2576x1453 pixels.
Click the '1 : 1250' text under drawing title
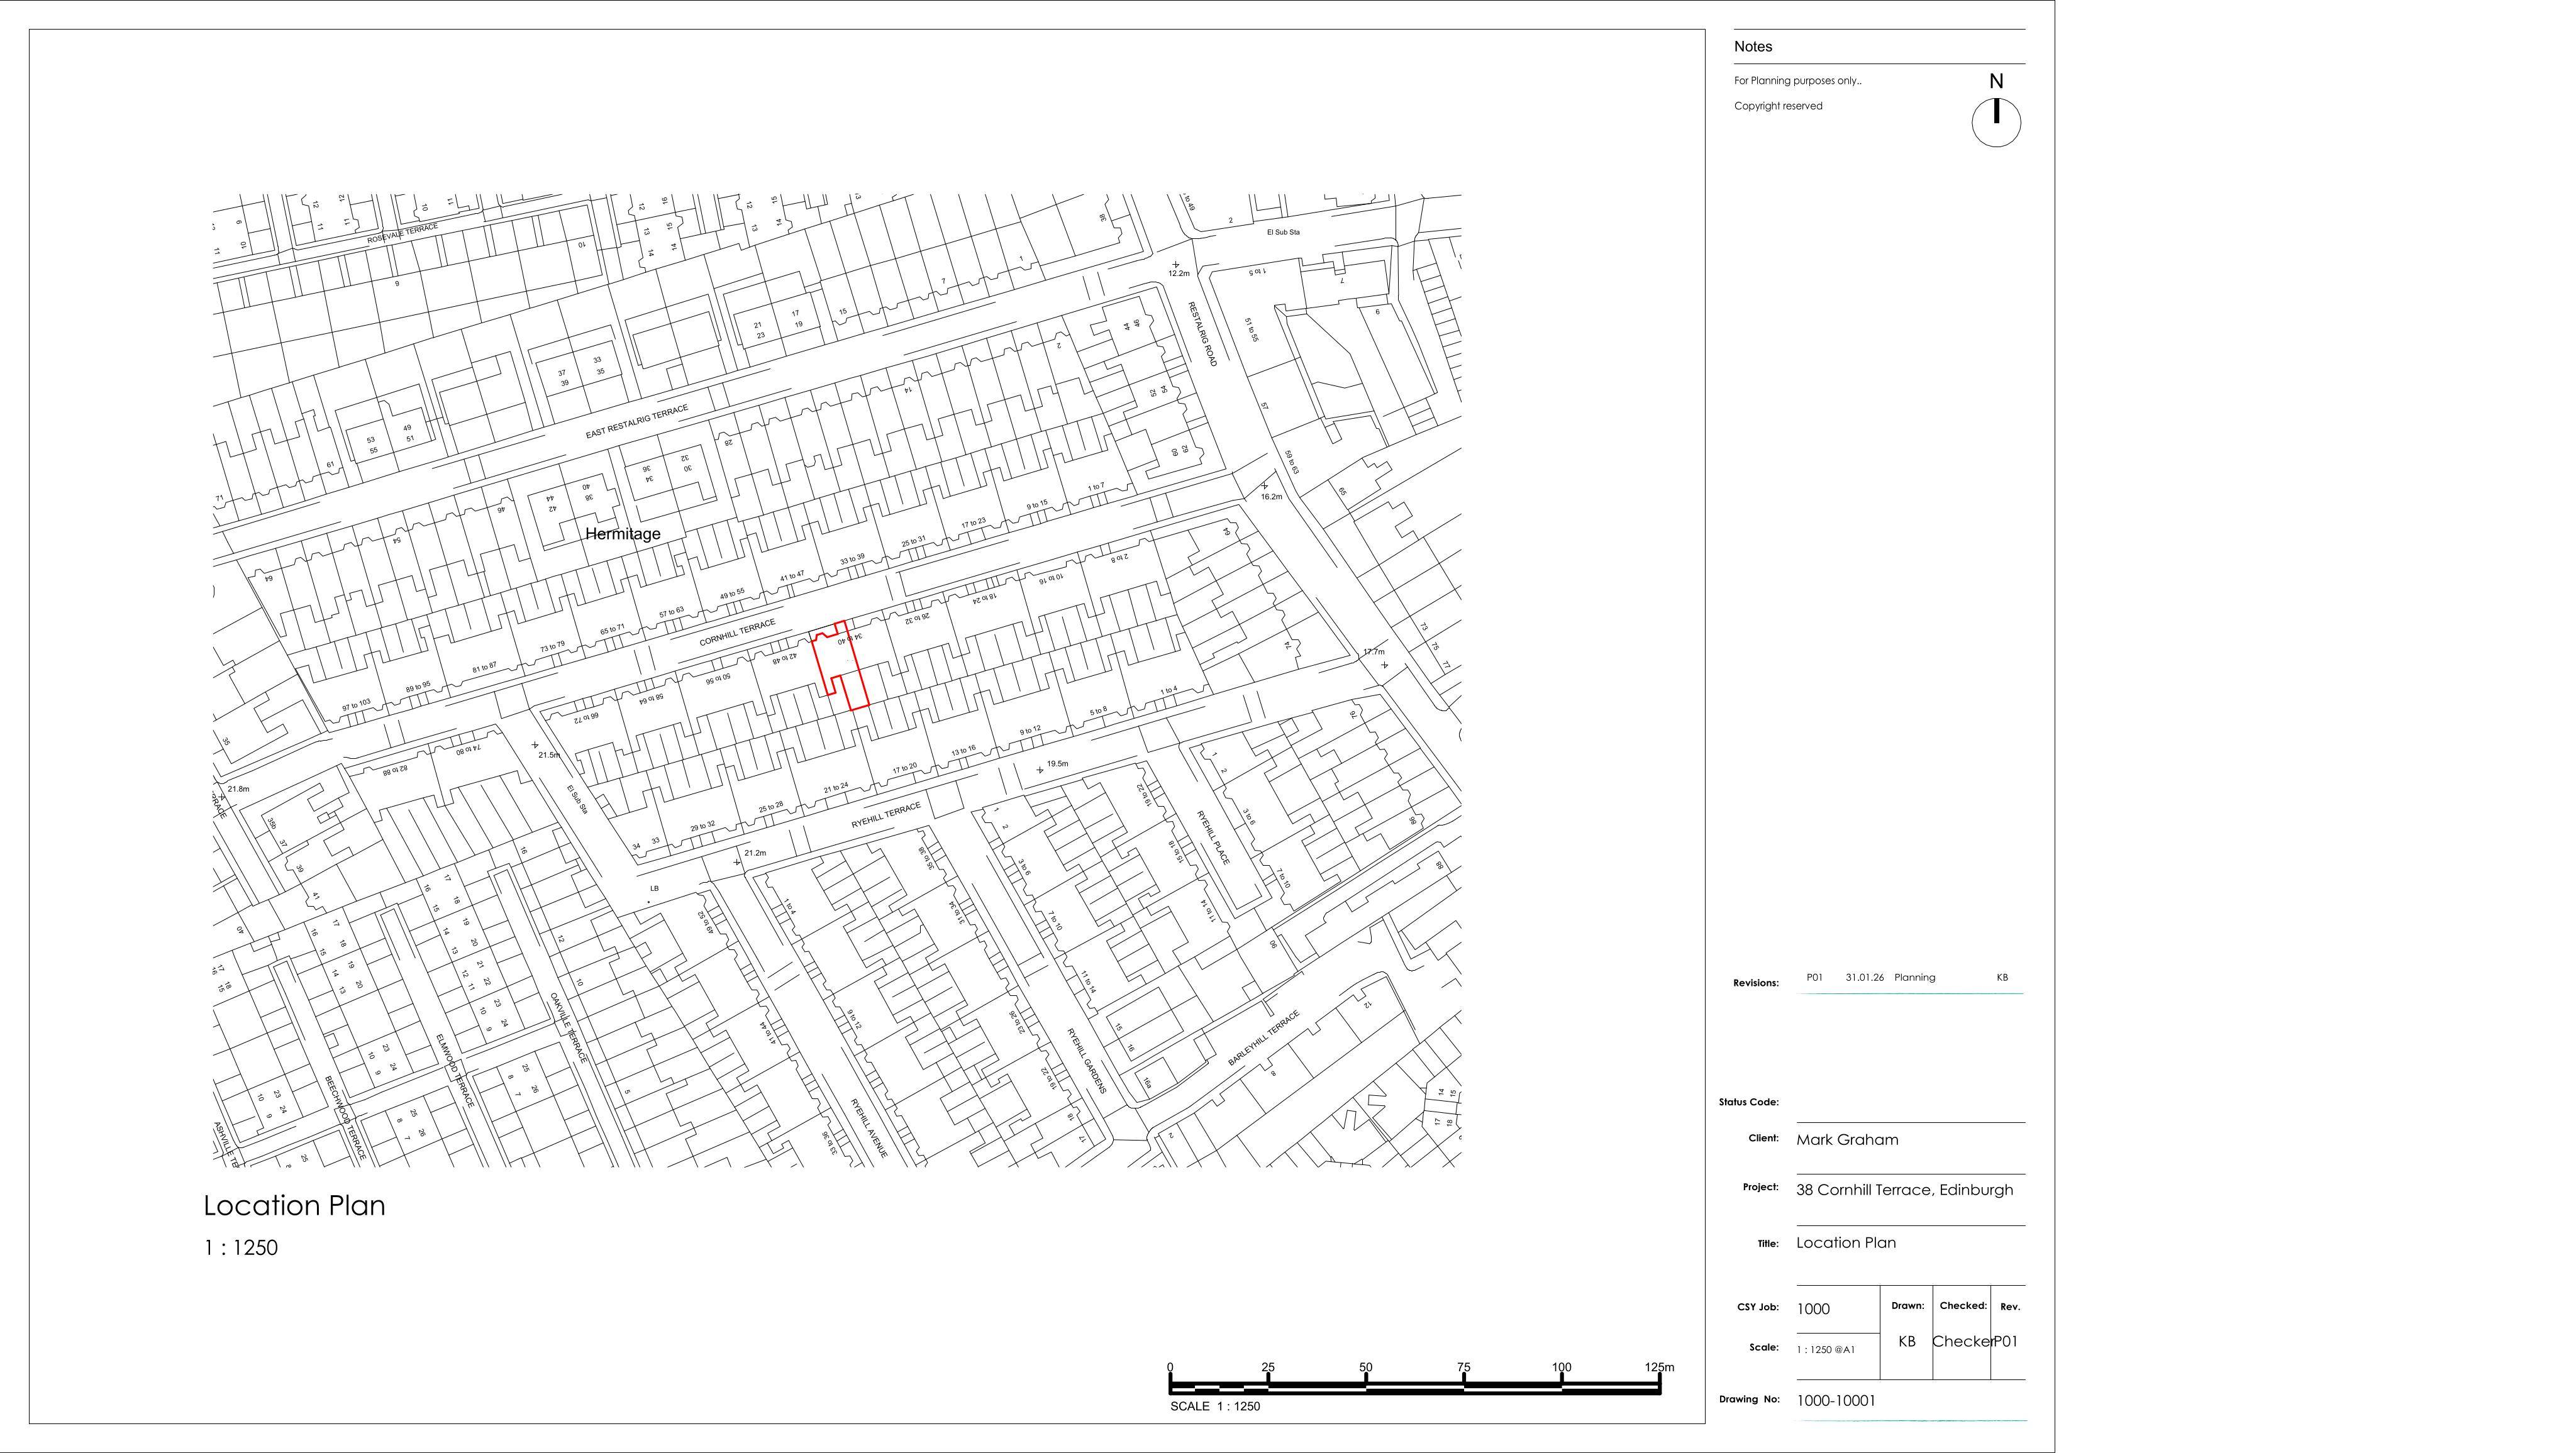[x=241, y=1248]
